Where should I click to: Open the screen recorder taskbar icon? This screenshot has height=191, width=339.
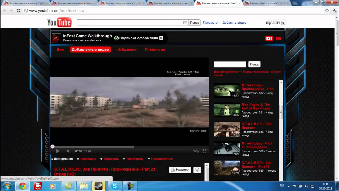[38, 186]
